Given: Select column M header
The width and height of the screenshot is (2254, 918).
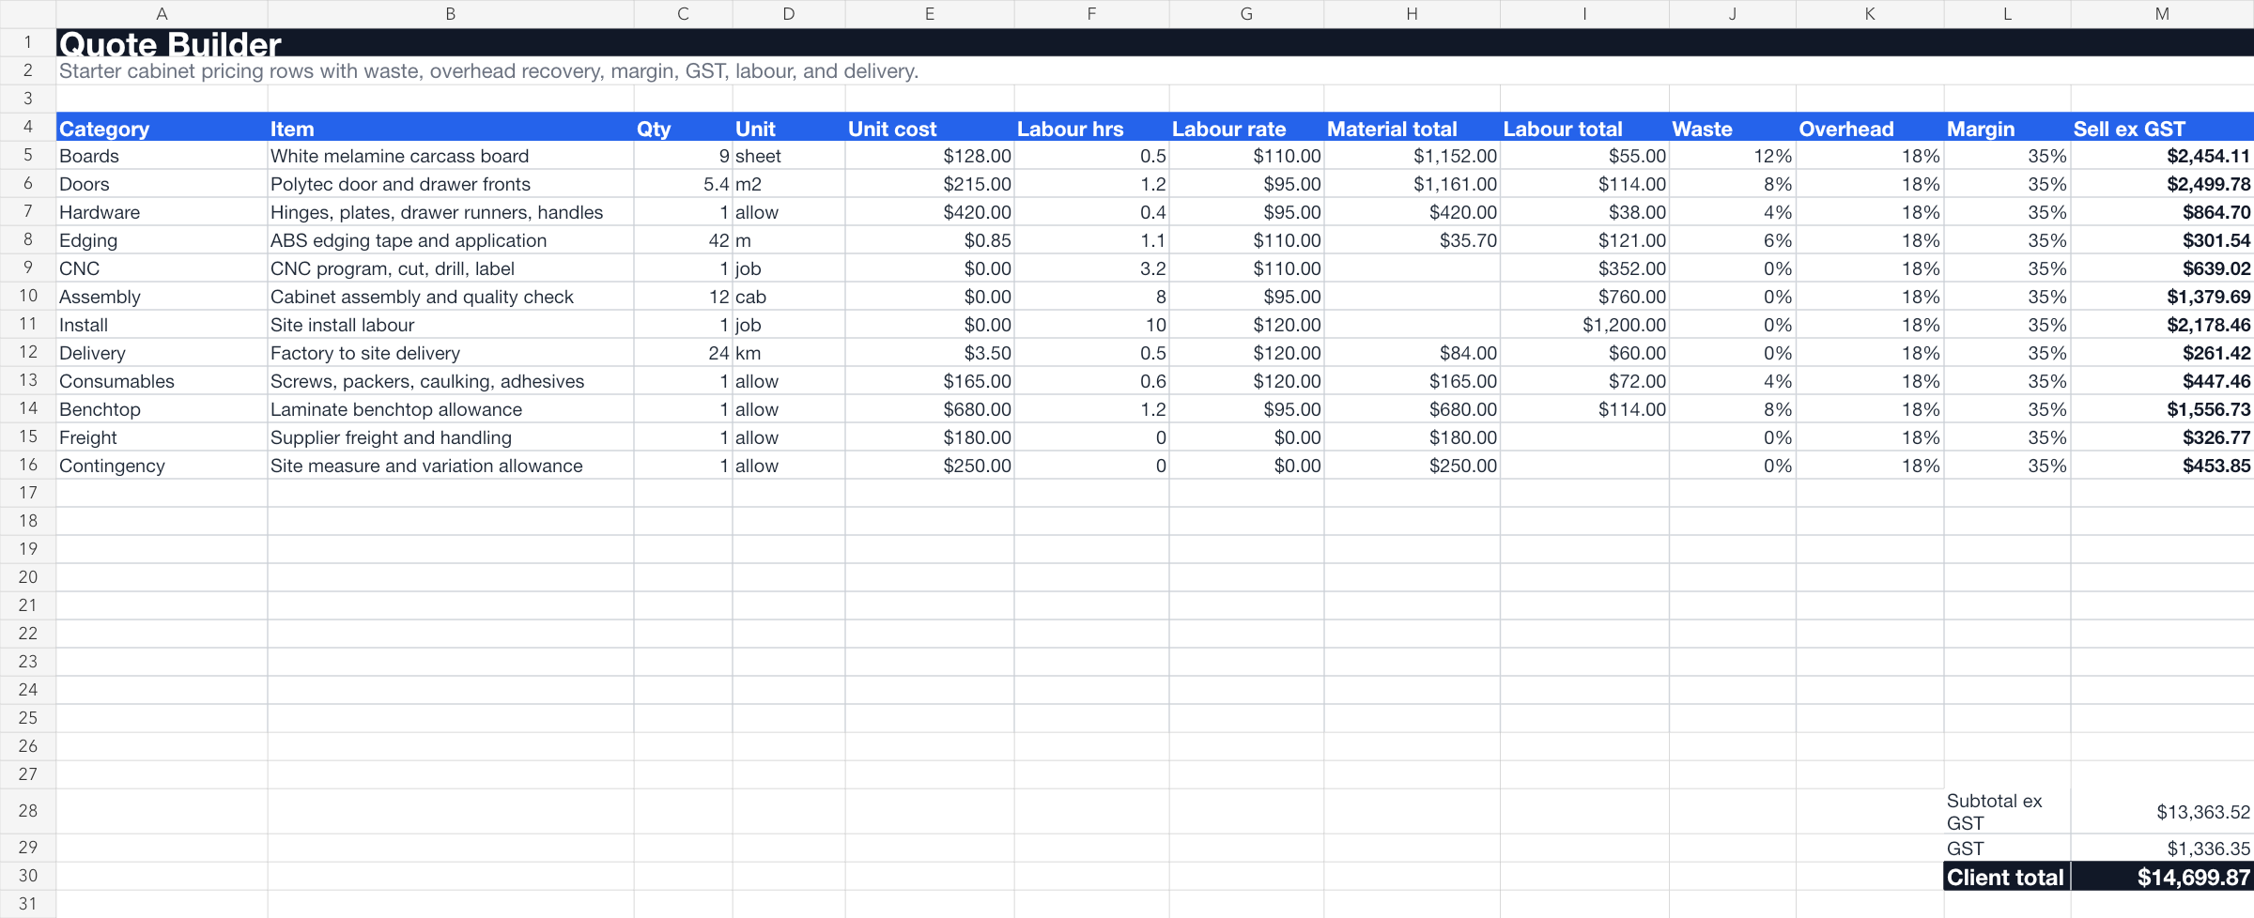Looking at the screenshot, I should 2162,14.
